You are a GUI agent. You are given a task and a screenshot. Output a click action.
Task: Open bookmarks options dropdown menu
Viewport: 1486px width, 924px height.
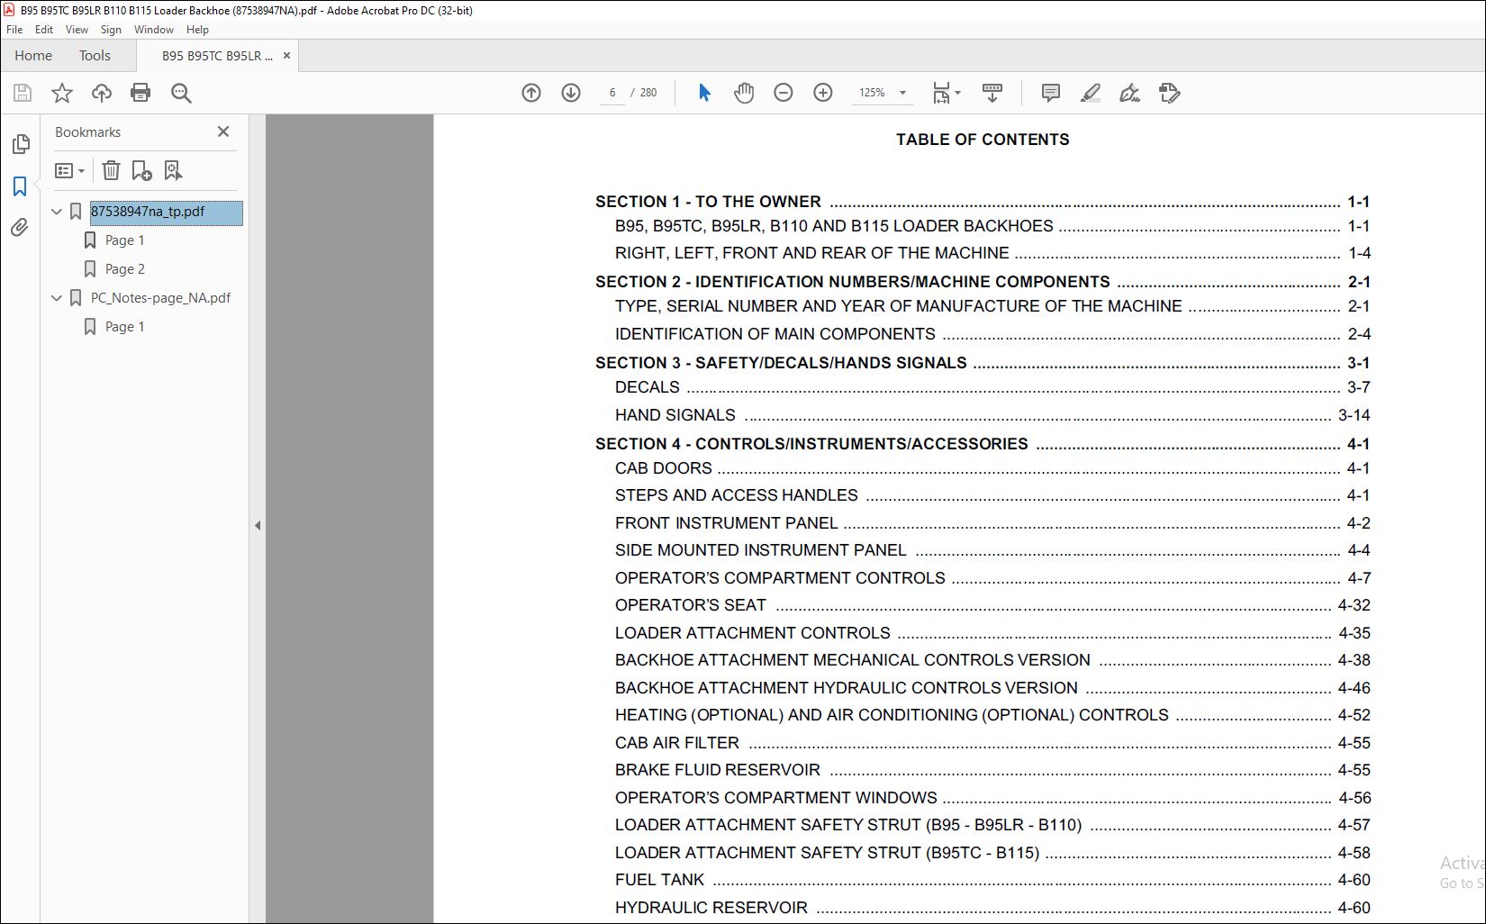[x=70, y=170]
